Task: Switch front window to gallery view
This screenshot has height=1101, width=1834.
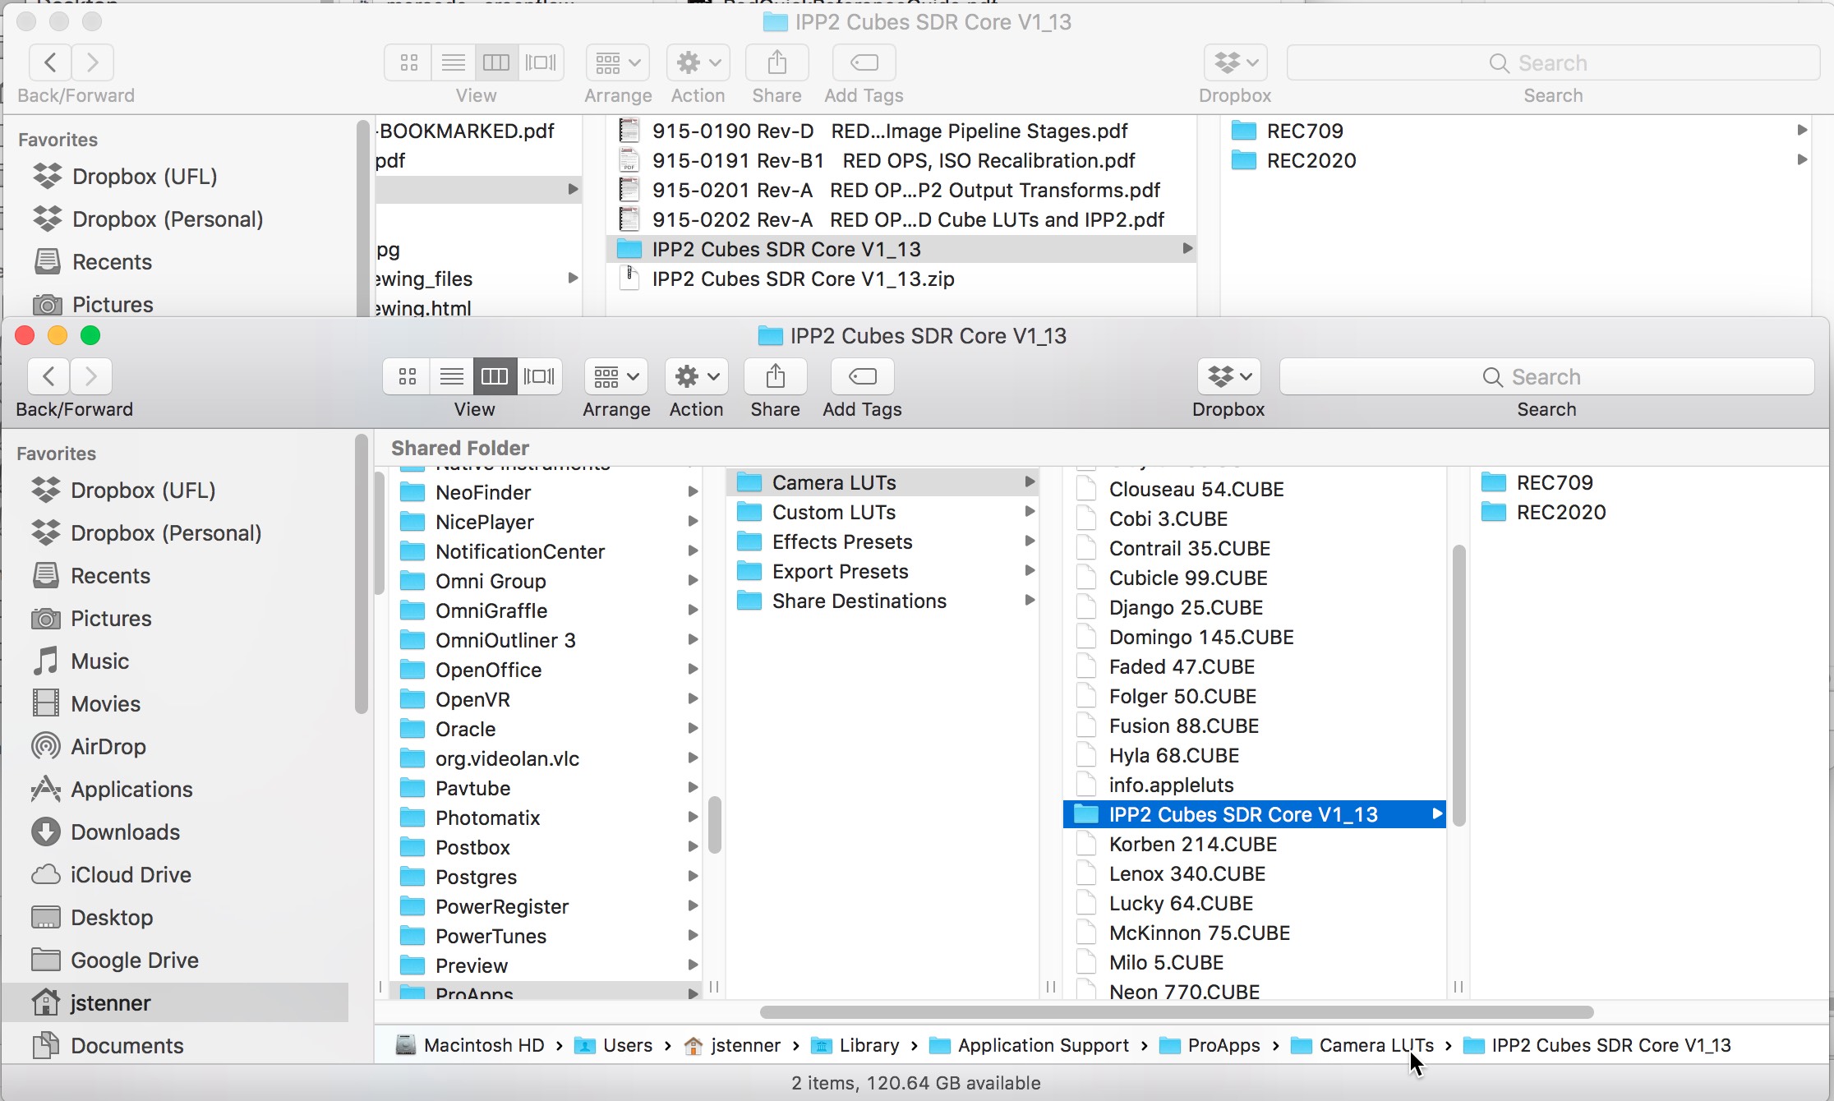Action: pyautogui.click(x=539, y=377)
